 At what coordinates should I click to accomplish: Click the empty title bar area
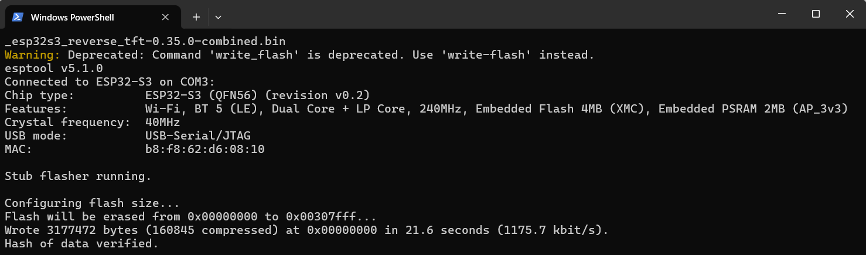coord(469,14)
